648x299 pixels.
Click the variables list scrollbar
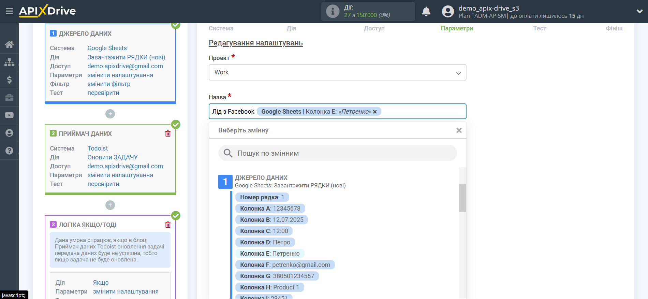click(462, 198)
